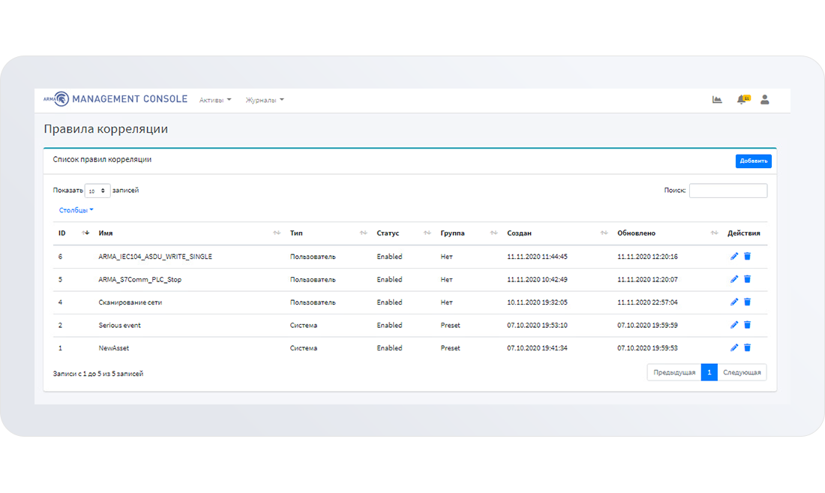Open the user profile icon
This screenshot has width=825, height=493.
[765, 100]
